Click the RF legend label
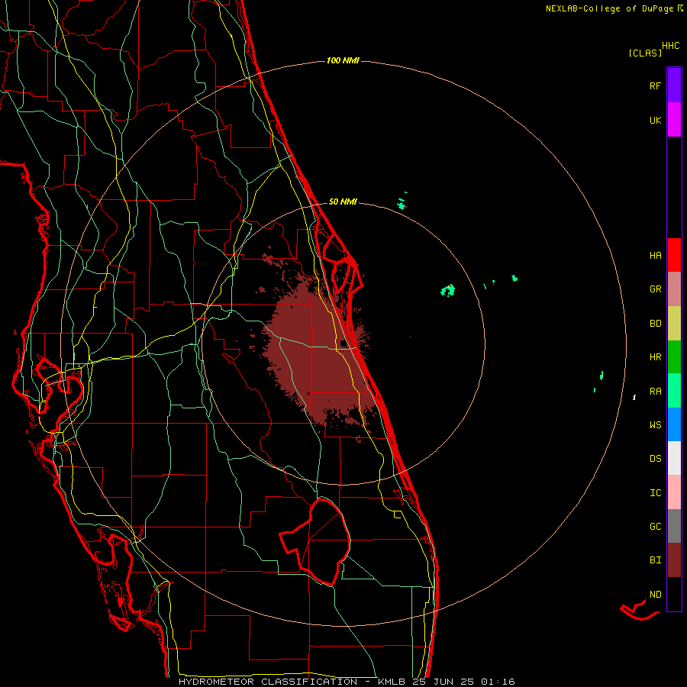Screen dimensions: 687x687 tap(655, 85)
